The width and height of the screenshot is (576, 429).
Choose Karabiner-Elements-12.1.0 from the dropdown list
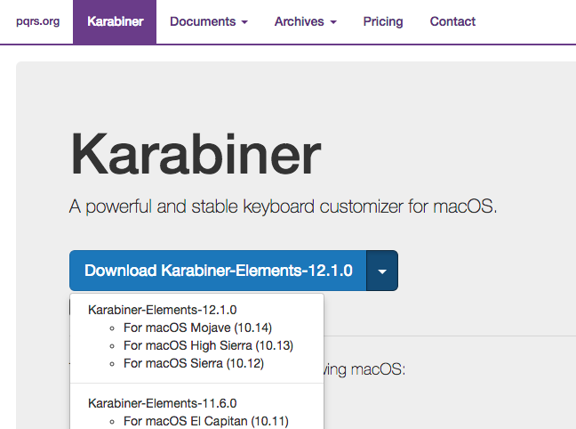pyautogui.click(x=163, y=310)
